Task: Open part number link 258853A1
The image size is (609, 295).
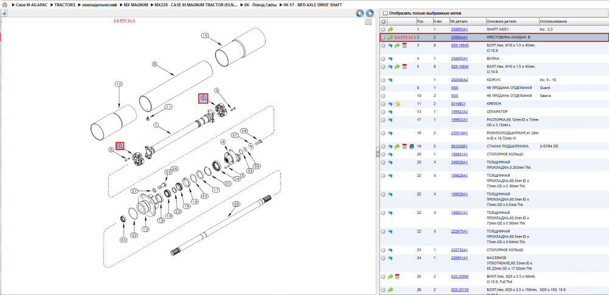Action: pyautogui.click(x=459, y=29)
